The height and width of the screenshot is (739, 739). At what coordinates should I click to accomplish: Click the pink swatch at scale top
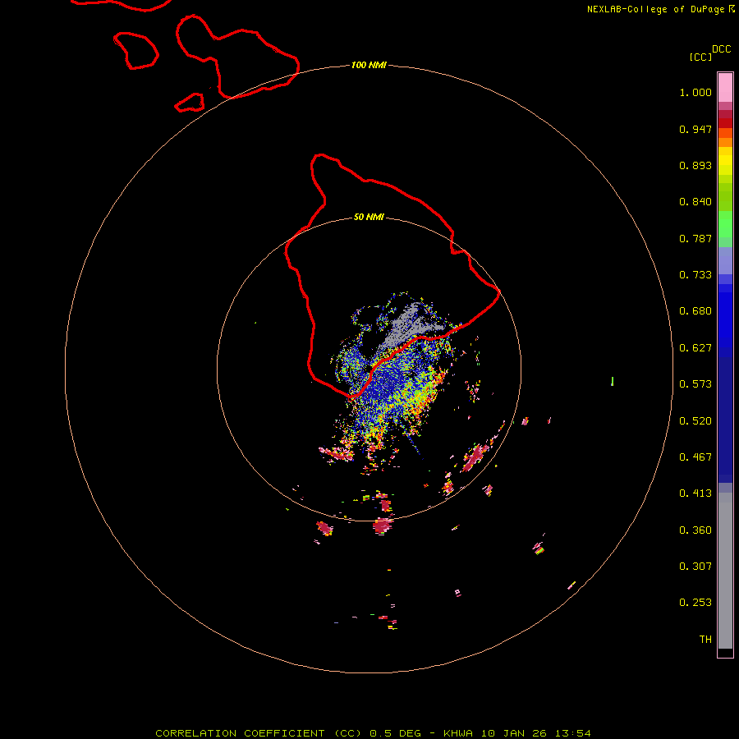coord(725,87)
